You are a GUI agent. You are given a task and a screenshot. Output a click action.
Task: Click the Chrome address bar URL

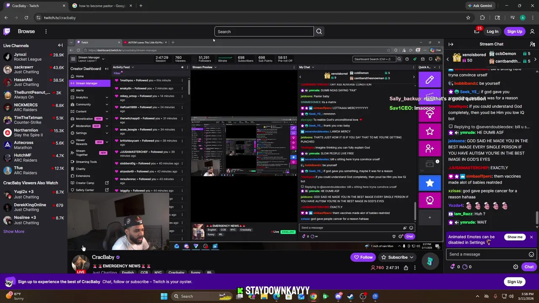tap(60, 18)
